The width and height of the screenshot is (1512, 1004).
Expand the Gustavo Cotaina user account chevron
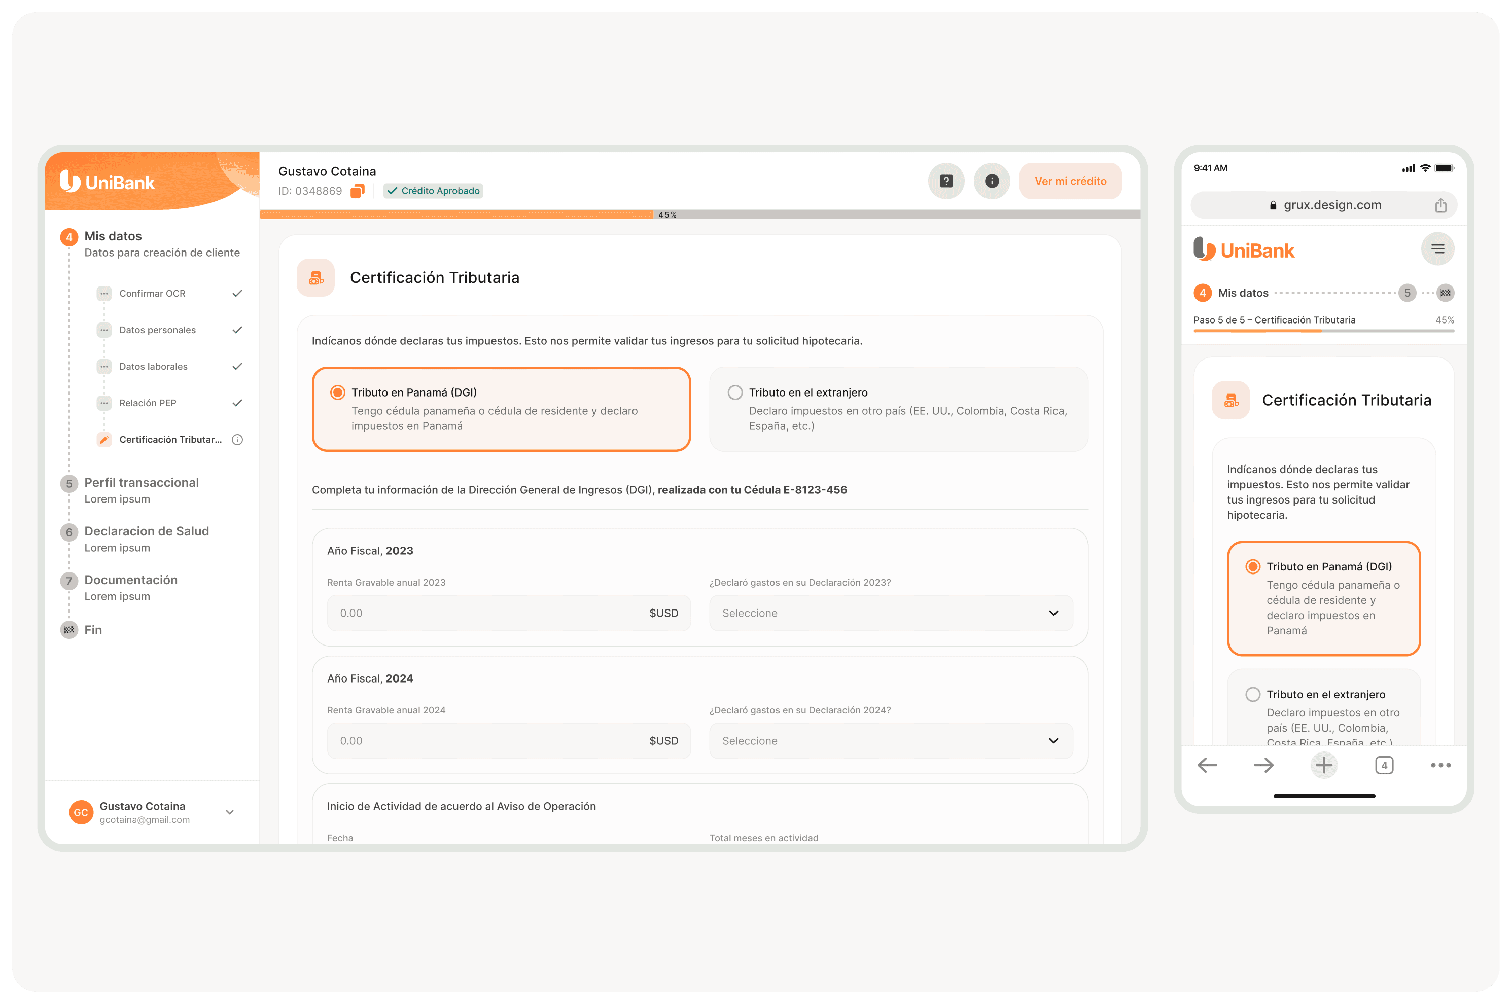point(230,812)
